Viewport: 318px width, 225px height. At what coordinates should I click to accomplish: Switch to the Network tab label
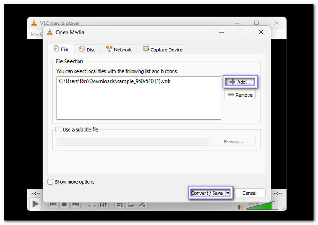(123, 49)
